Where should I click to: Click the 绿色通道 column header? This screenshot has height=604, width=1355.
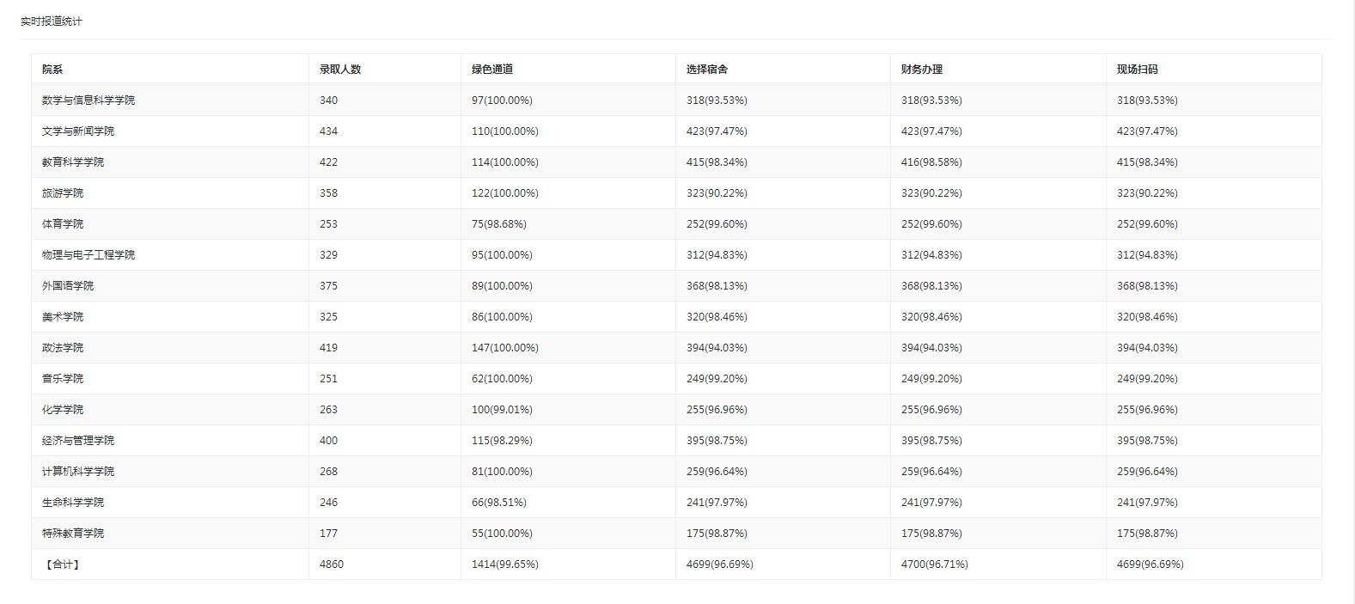[x=492, y=70]
